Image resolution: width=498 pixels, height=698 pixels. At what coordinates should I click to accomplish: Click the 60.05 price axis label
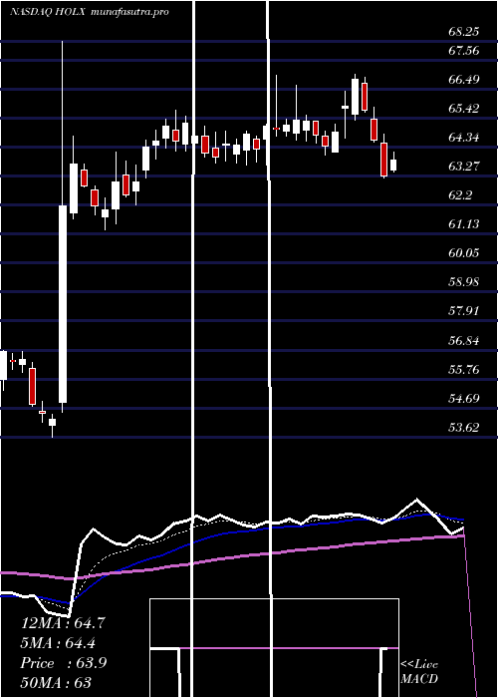tap(464, 253)
